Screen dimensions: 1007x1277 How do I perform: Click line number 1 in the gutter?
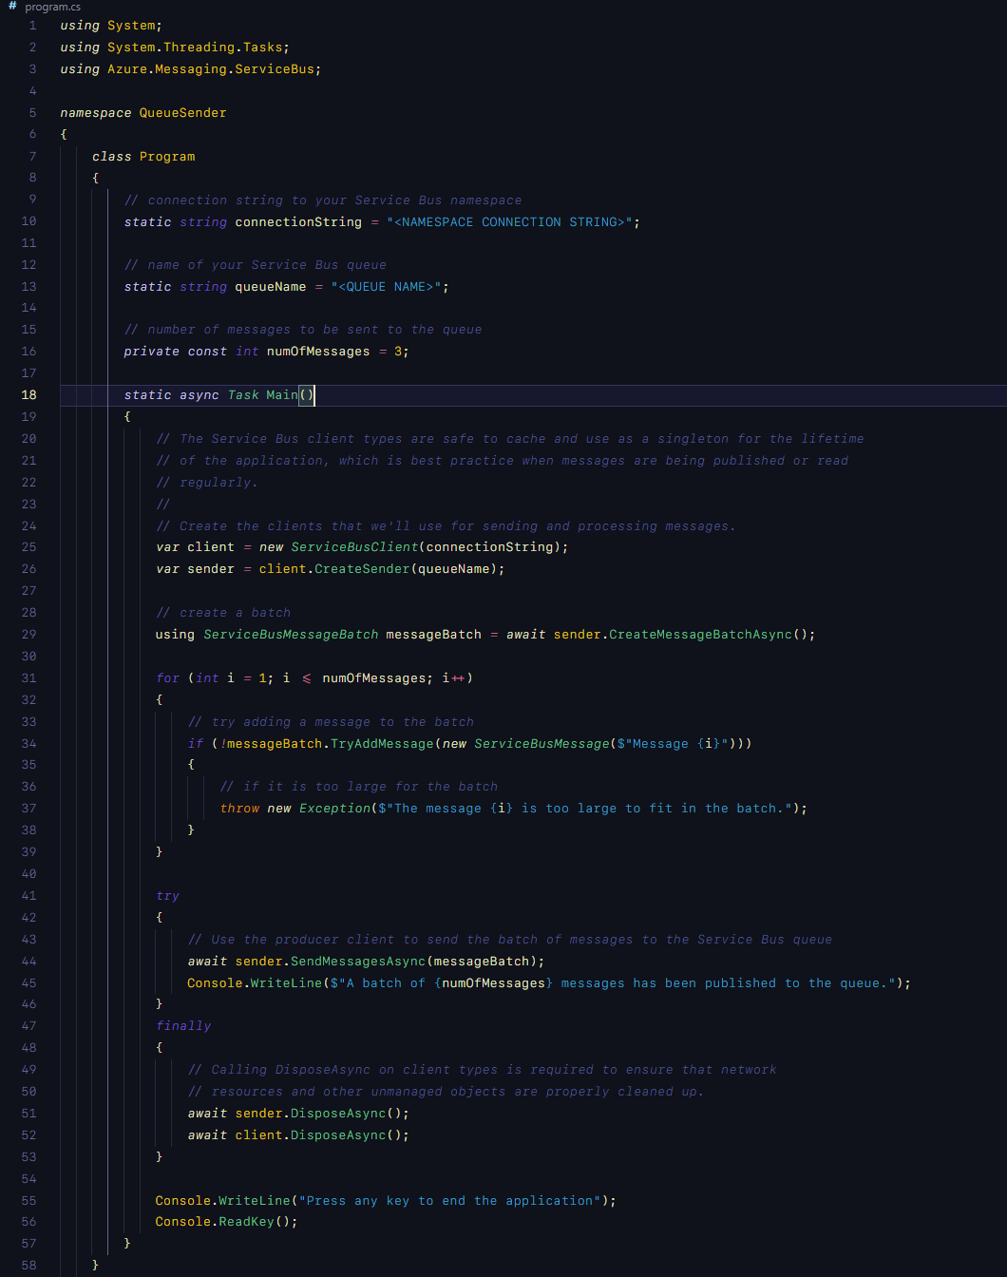(x=31, y=25)
